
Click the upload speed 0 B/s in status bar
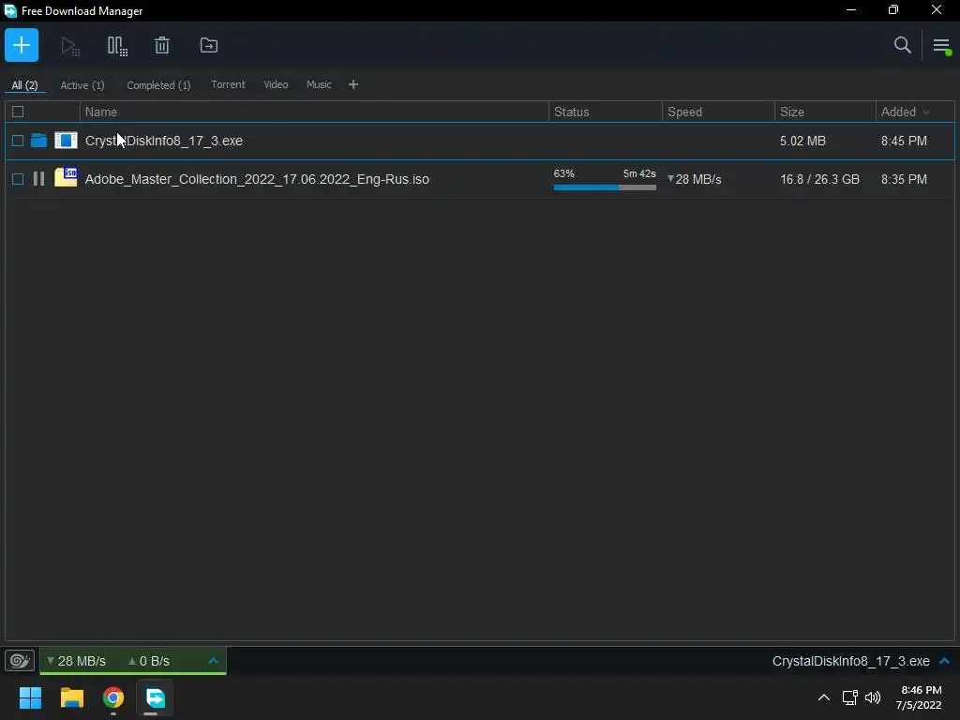(x=149, y=661)
